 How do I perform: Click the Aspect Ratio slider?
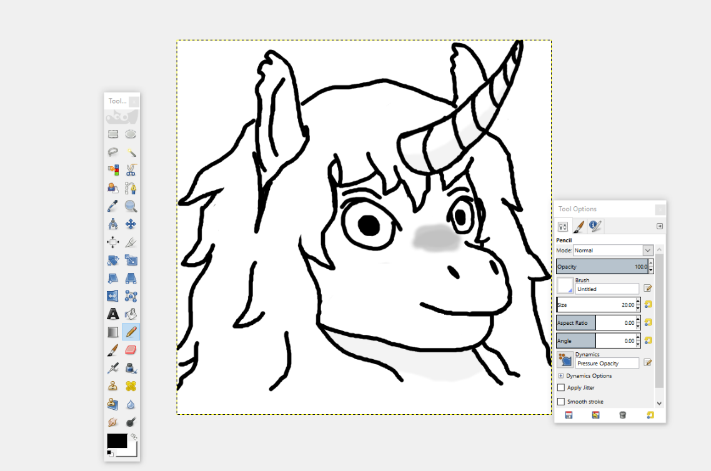pyautogui.click(x=596, y=323)
